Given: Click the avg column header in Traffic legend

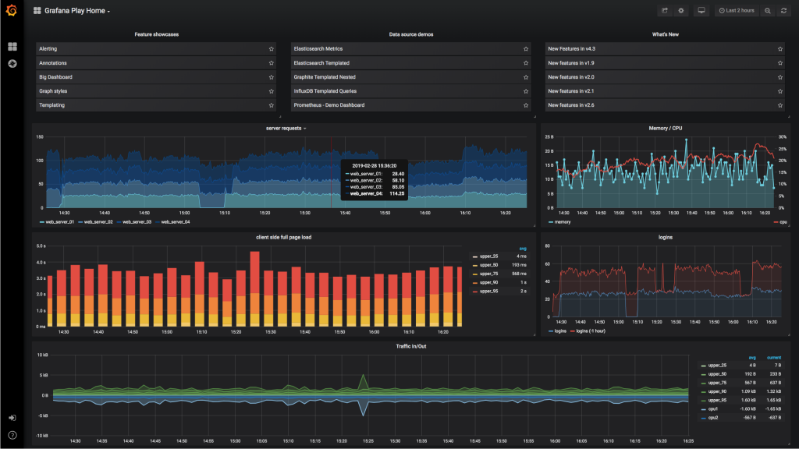Looking at the screenshot, I should pos(752,358).
